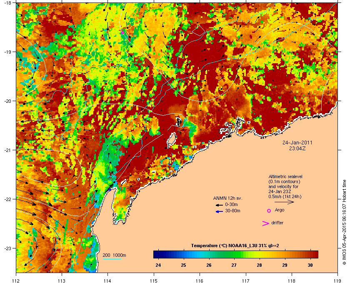Click the magenta Argo float marker on map
The width and height of the screenshot is (350, 283).
[x=122, y=32]
